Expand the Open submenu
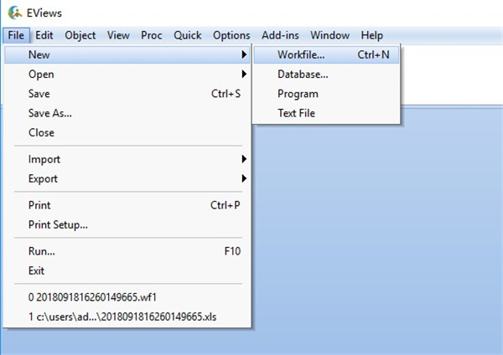The height and width of the screenshot is (355, 503). point(42,75)
